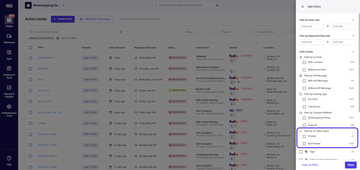
Task: Collapse the Order Details section
Action: pos(353,52)
